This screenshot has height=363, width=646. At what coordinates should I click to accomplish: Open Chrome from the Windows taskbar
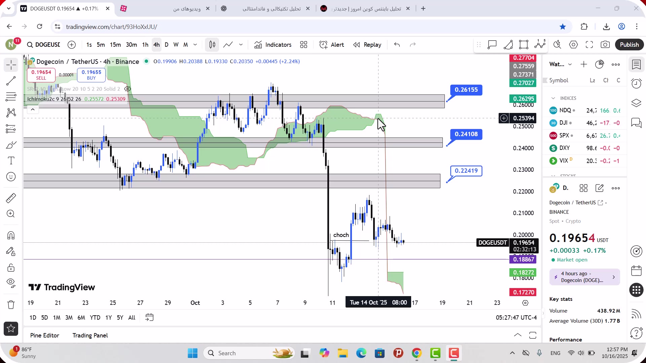tap(417, 353)
